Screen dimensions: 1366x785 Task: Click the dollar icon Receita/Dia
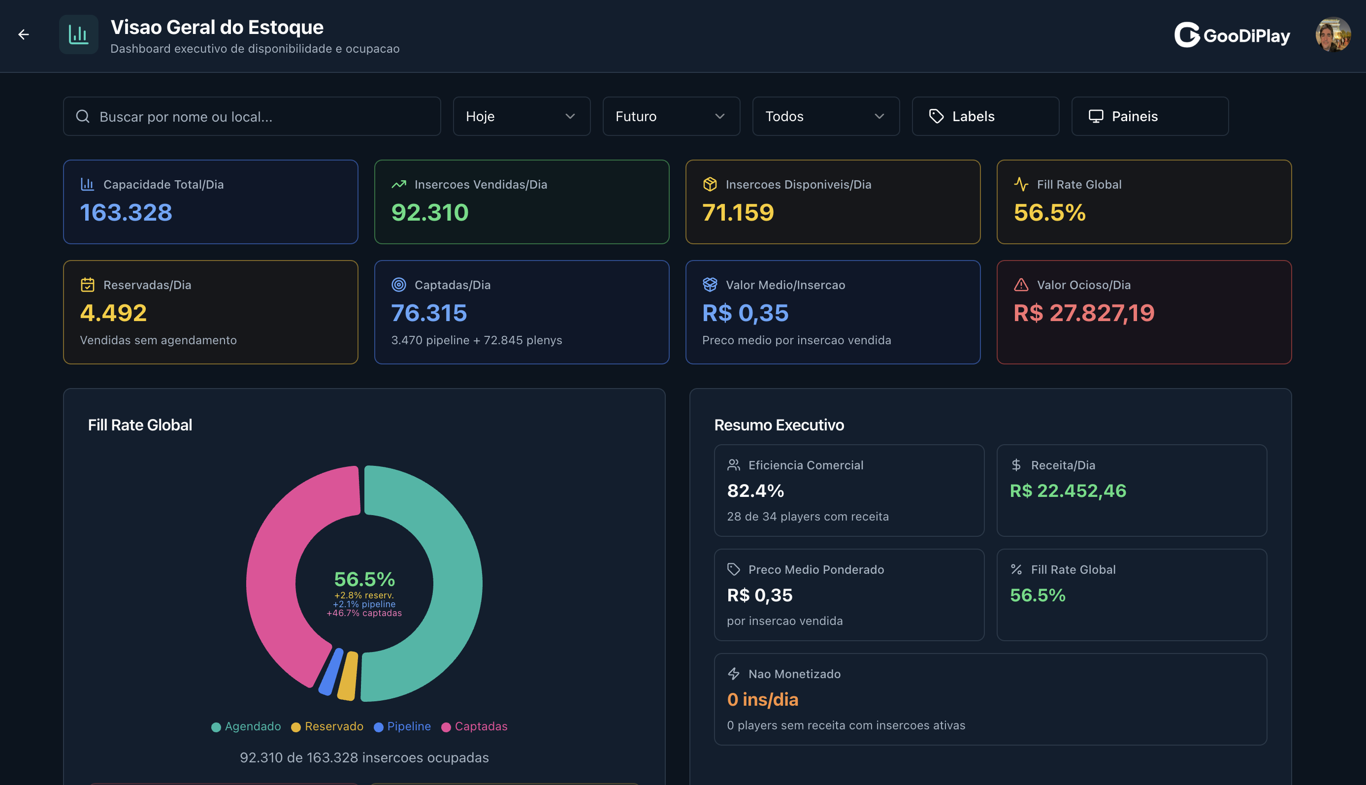tap(1016, 465)
